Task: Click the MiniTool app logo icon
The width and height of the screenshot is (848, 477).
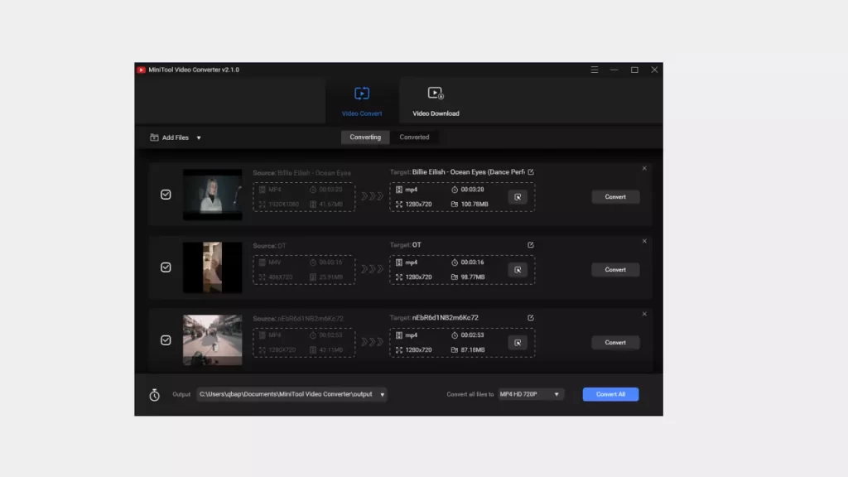Action: coord(141,70)
